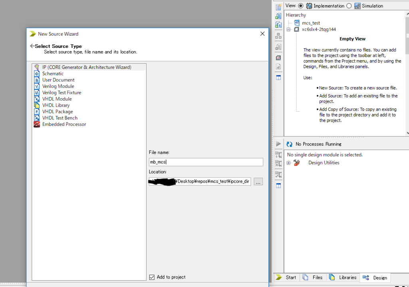Switch to the Start tab
The height and width of the screenshot is (287, 409).
point(286,277)
